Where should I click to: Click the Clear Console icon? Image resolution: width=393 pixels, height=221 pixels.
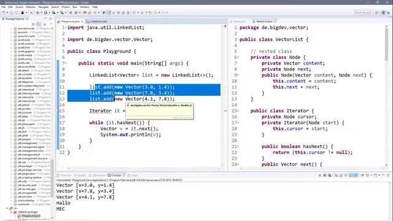pos(336,175)
